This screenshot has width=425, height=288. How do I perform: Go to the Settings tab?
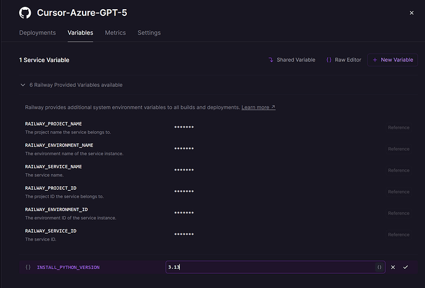click(149, 33)
